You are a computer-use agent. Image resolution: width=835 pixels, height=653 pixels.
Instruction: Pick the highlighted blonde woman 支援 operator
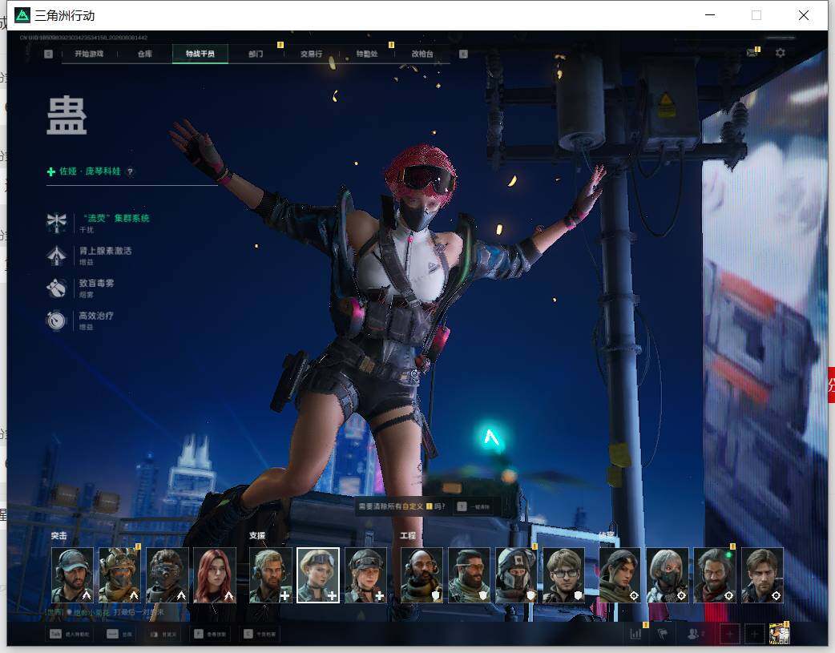tap(318, 575)
